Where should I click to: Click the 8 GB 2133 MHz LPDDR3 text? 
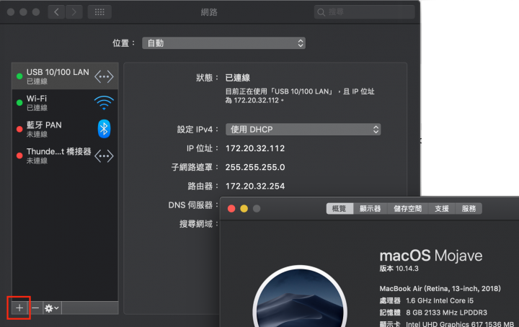[x=446, y=313]
